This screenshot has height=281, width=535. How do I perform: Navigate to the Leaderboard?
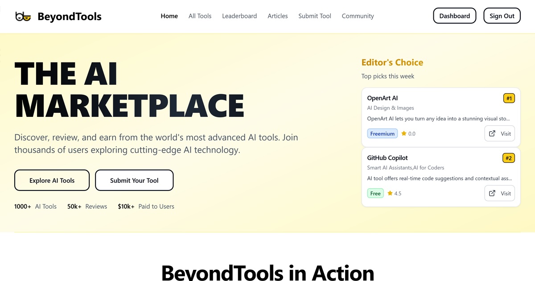tap(239, 16)
